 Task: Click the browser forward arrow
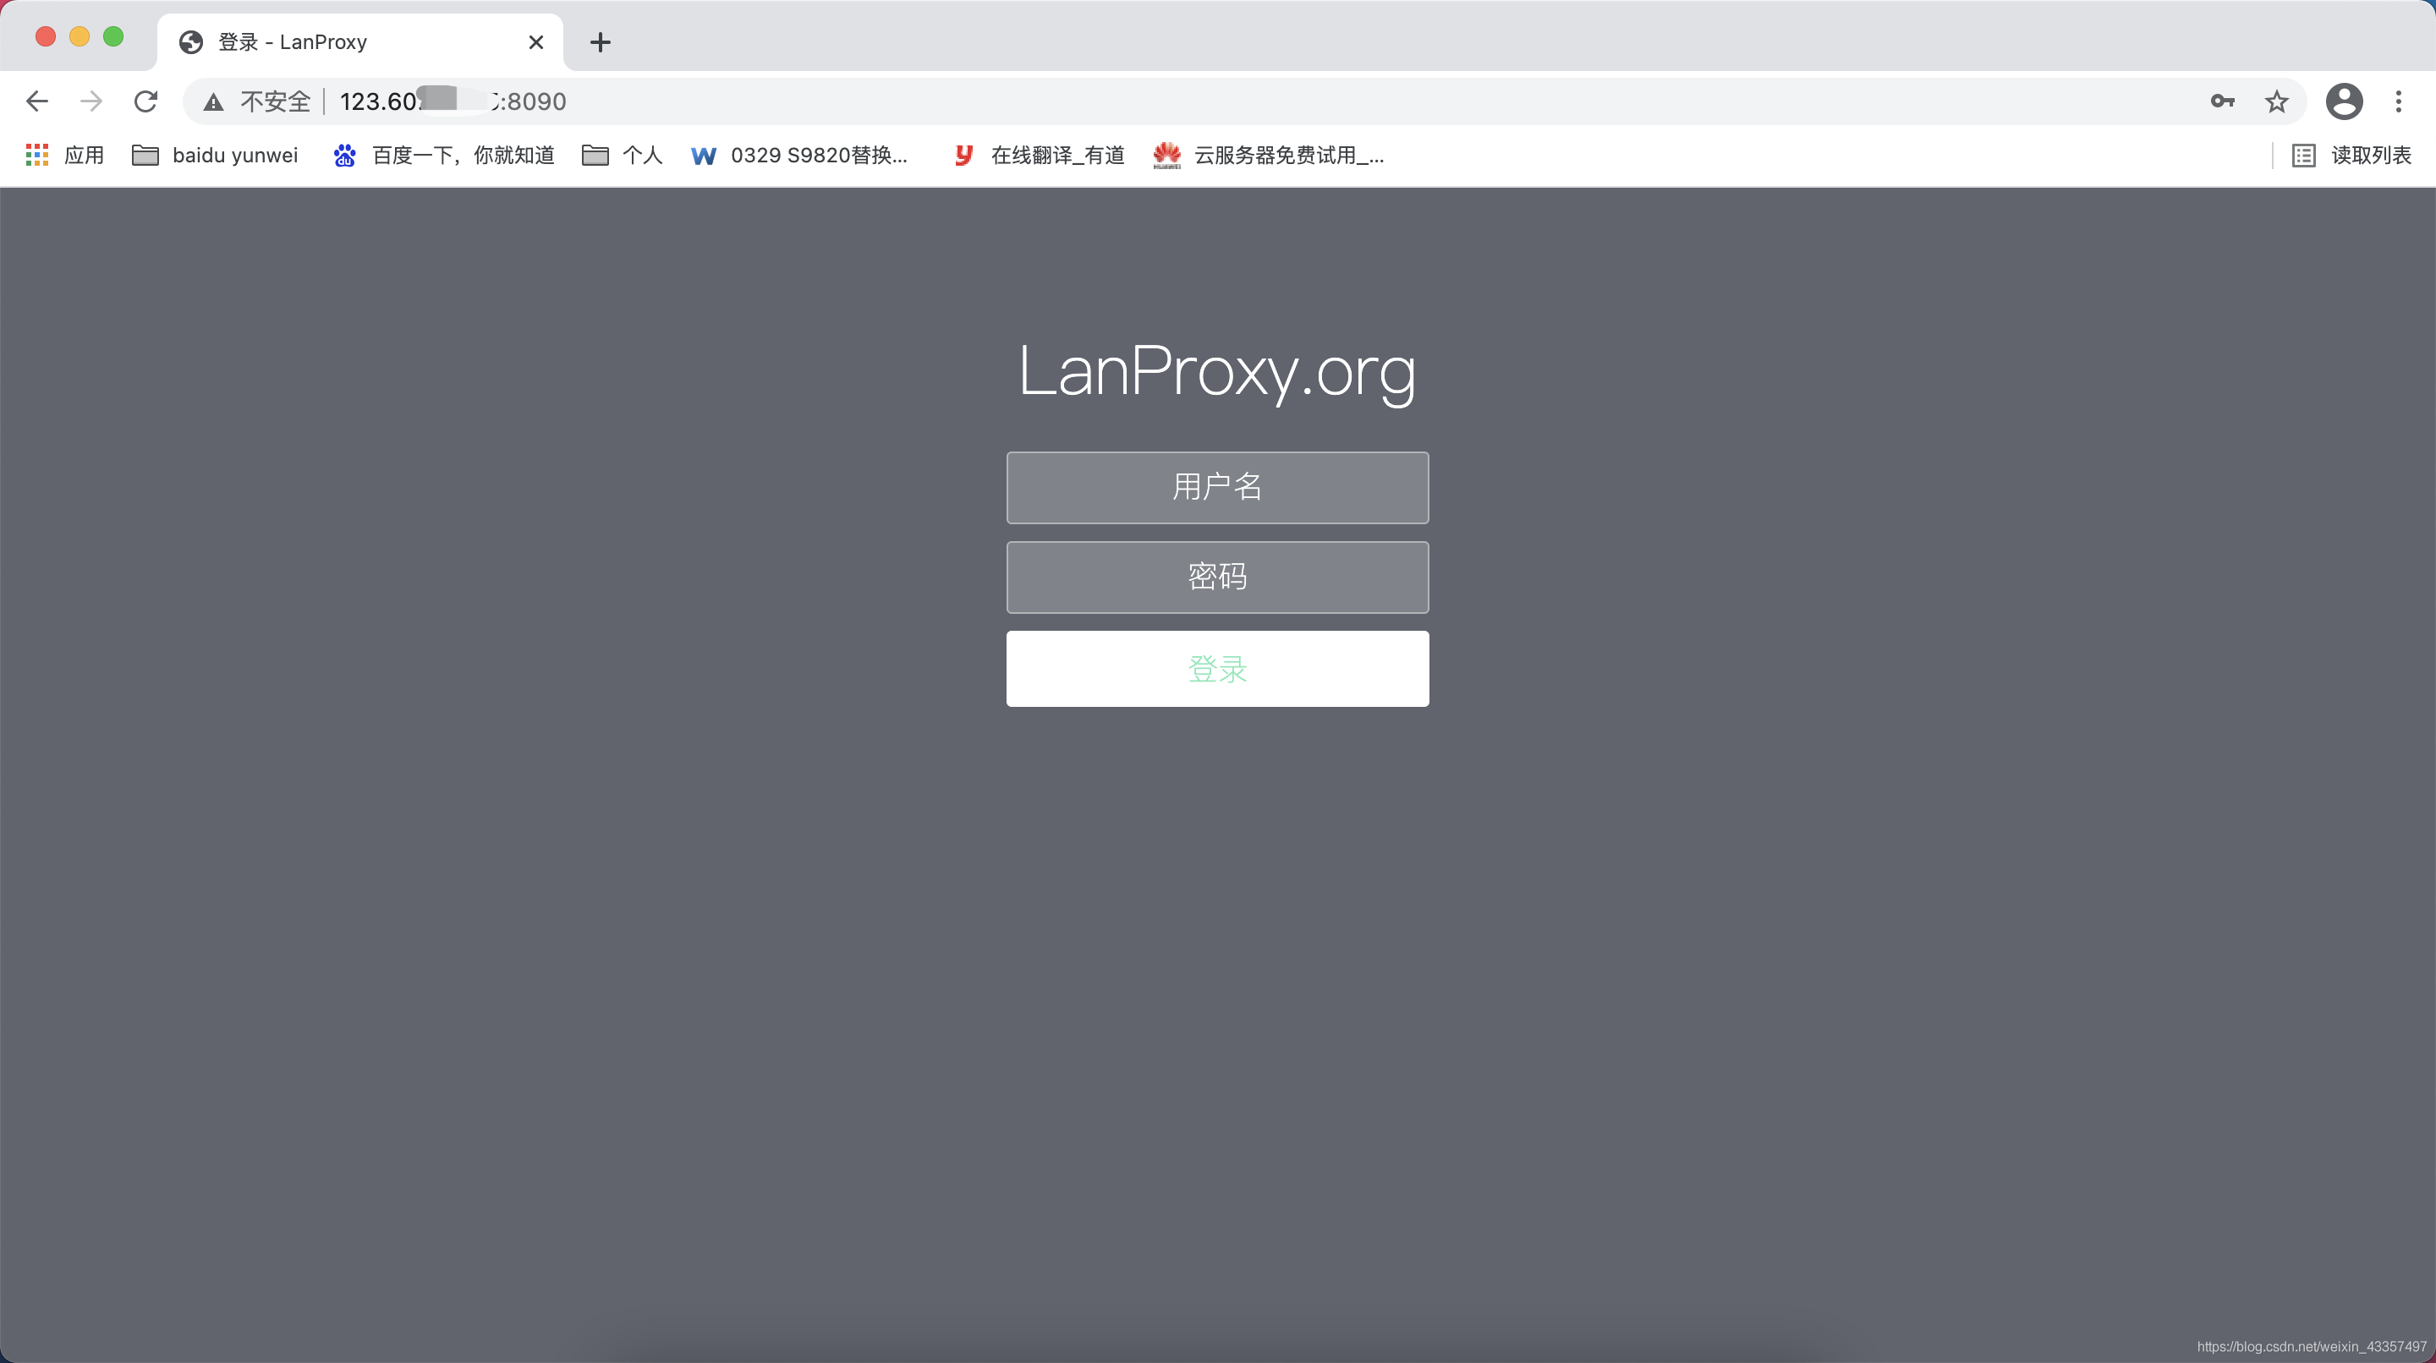tap(91, 101)
